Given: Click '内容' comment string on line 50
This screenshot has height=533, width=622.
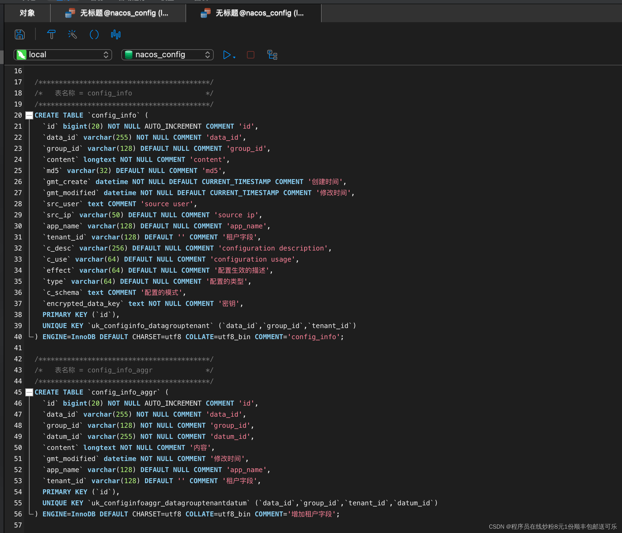Looking at the screenshot, I should (x=200, y=448).
